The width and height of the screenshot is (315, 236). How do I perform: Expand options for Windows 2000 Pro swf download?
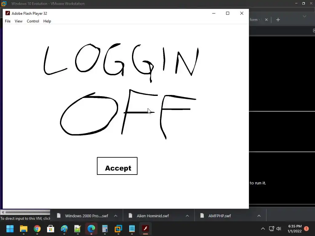[x=116, y=216]
